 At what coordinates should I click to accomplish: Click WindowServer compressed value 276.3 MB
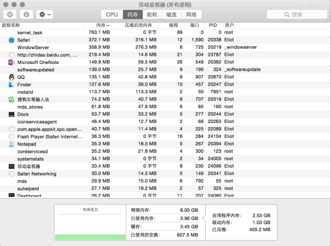tap(146, 47)
